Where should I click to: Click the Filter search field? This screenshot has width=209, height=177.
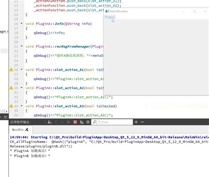[112, 122]
